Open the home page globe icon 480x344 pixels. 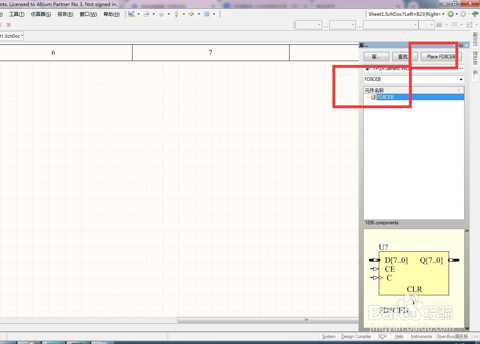click(x=475, y=14)
